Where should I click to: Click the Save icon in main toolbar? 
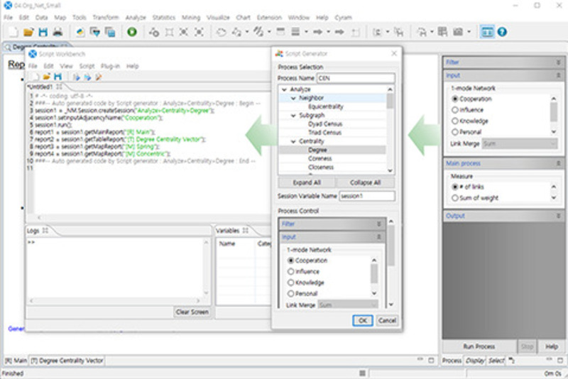pyautogui.click(x=43, y=32)
